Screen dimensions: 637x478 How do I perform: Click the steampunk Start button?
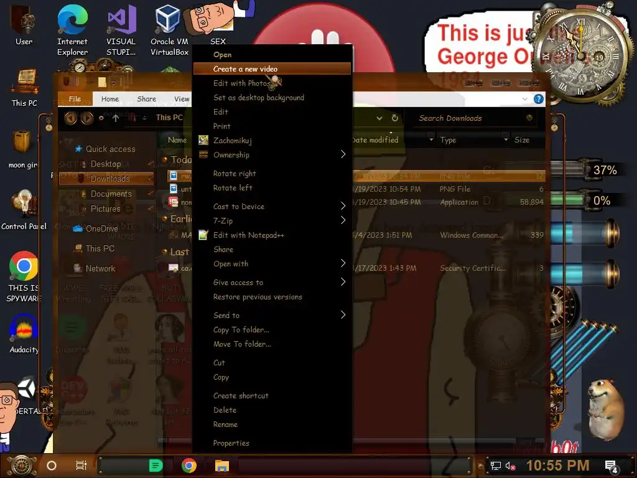[21, 466]
